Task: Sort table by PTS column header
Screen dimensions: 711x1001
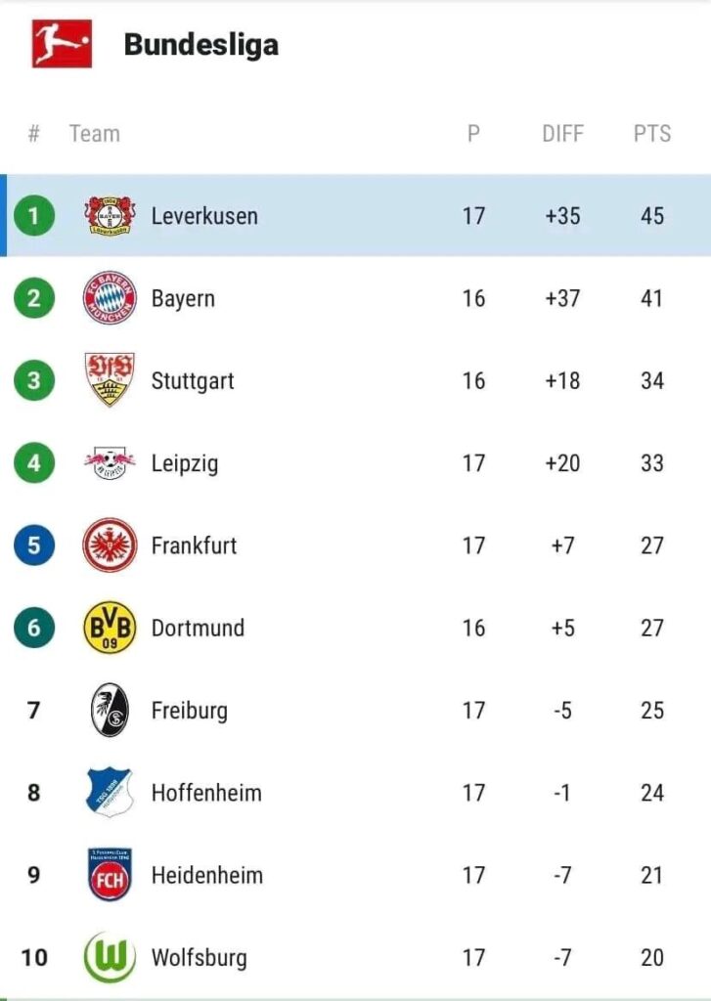Action: [652, 134]
